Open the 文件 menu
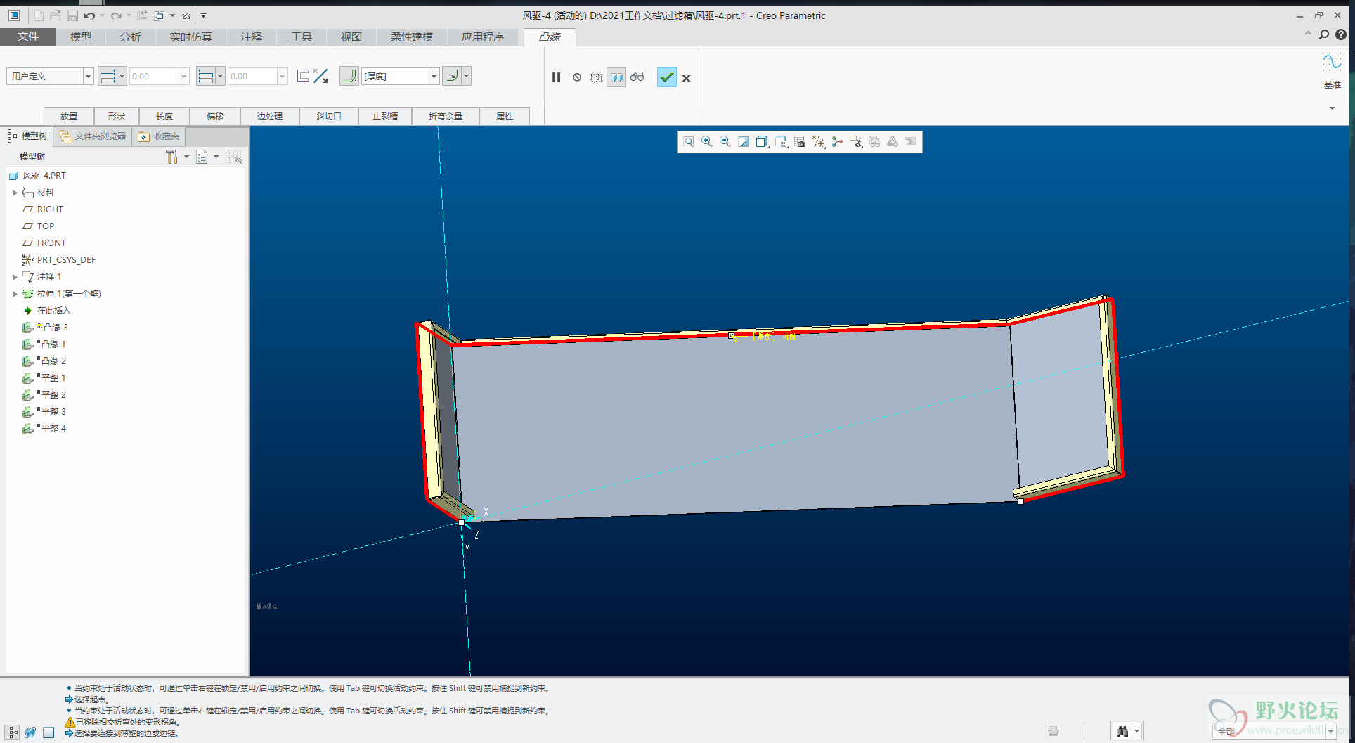 28,37
